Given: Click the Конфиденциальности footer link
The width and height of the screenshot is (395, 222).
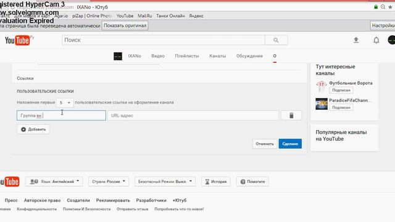Looking at the screenshot, I should coord(37,209).
